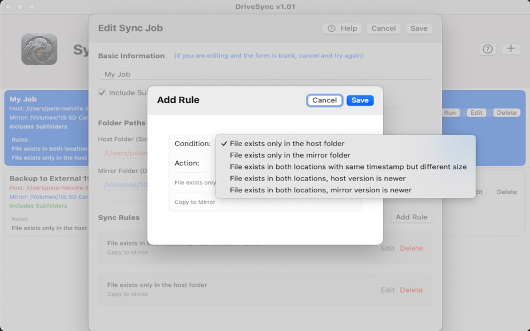The height and width of the screenshot is (331, 530).
Task: Click the Help icon in Edit Sync Job header
Action: pyautogui.click(x=342, y=28)
